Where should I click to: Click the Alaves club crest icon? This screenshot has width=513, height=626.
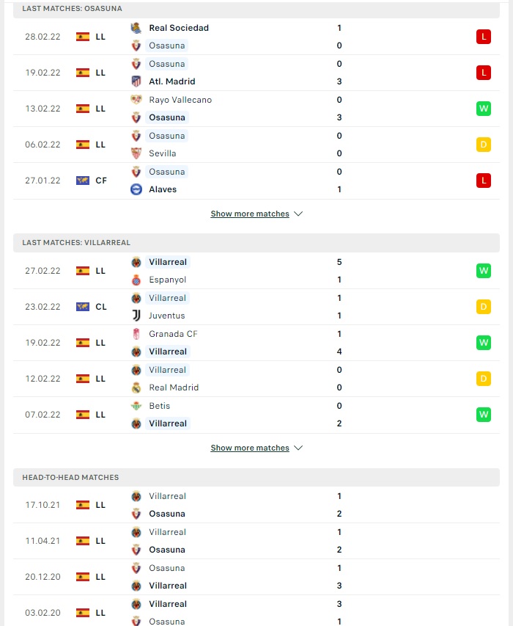pos(136,189)
